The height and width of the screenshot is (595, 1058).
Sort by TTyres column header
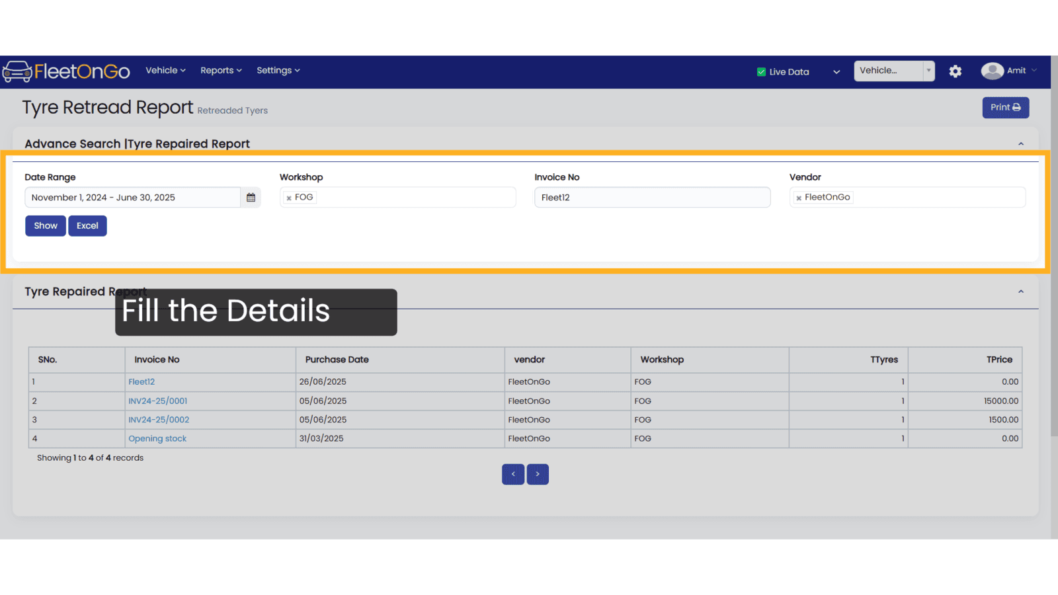point(848,360)
